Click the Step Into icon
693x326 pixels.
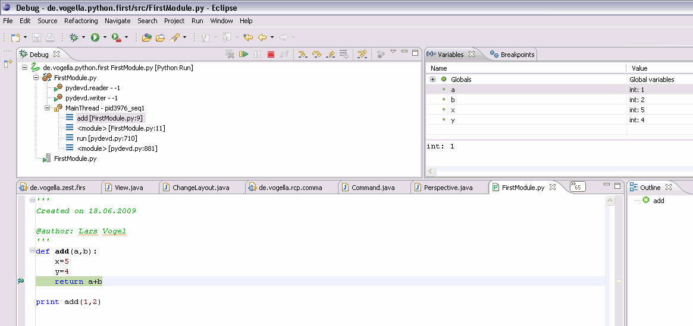(302, 55)
